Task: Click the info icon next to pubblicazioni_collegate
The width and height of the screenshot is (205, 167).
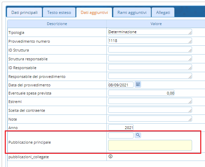Action: [110, 156]
